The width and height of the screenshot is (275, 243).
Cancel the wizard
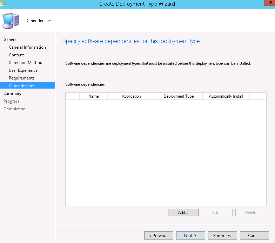pyautogui.click(x=255, y=235)
